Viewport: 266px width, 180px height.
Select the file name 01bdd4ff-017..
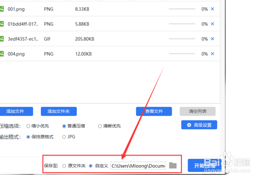(23, 24)
